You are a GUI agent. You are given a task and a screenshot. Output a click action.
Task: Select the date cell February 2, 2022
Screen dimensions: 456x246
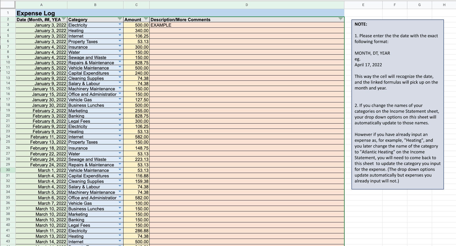pyautogui.click(x=41, y=111)
